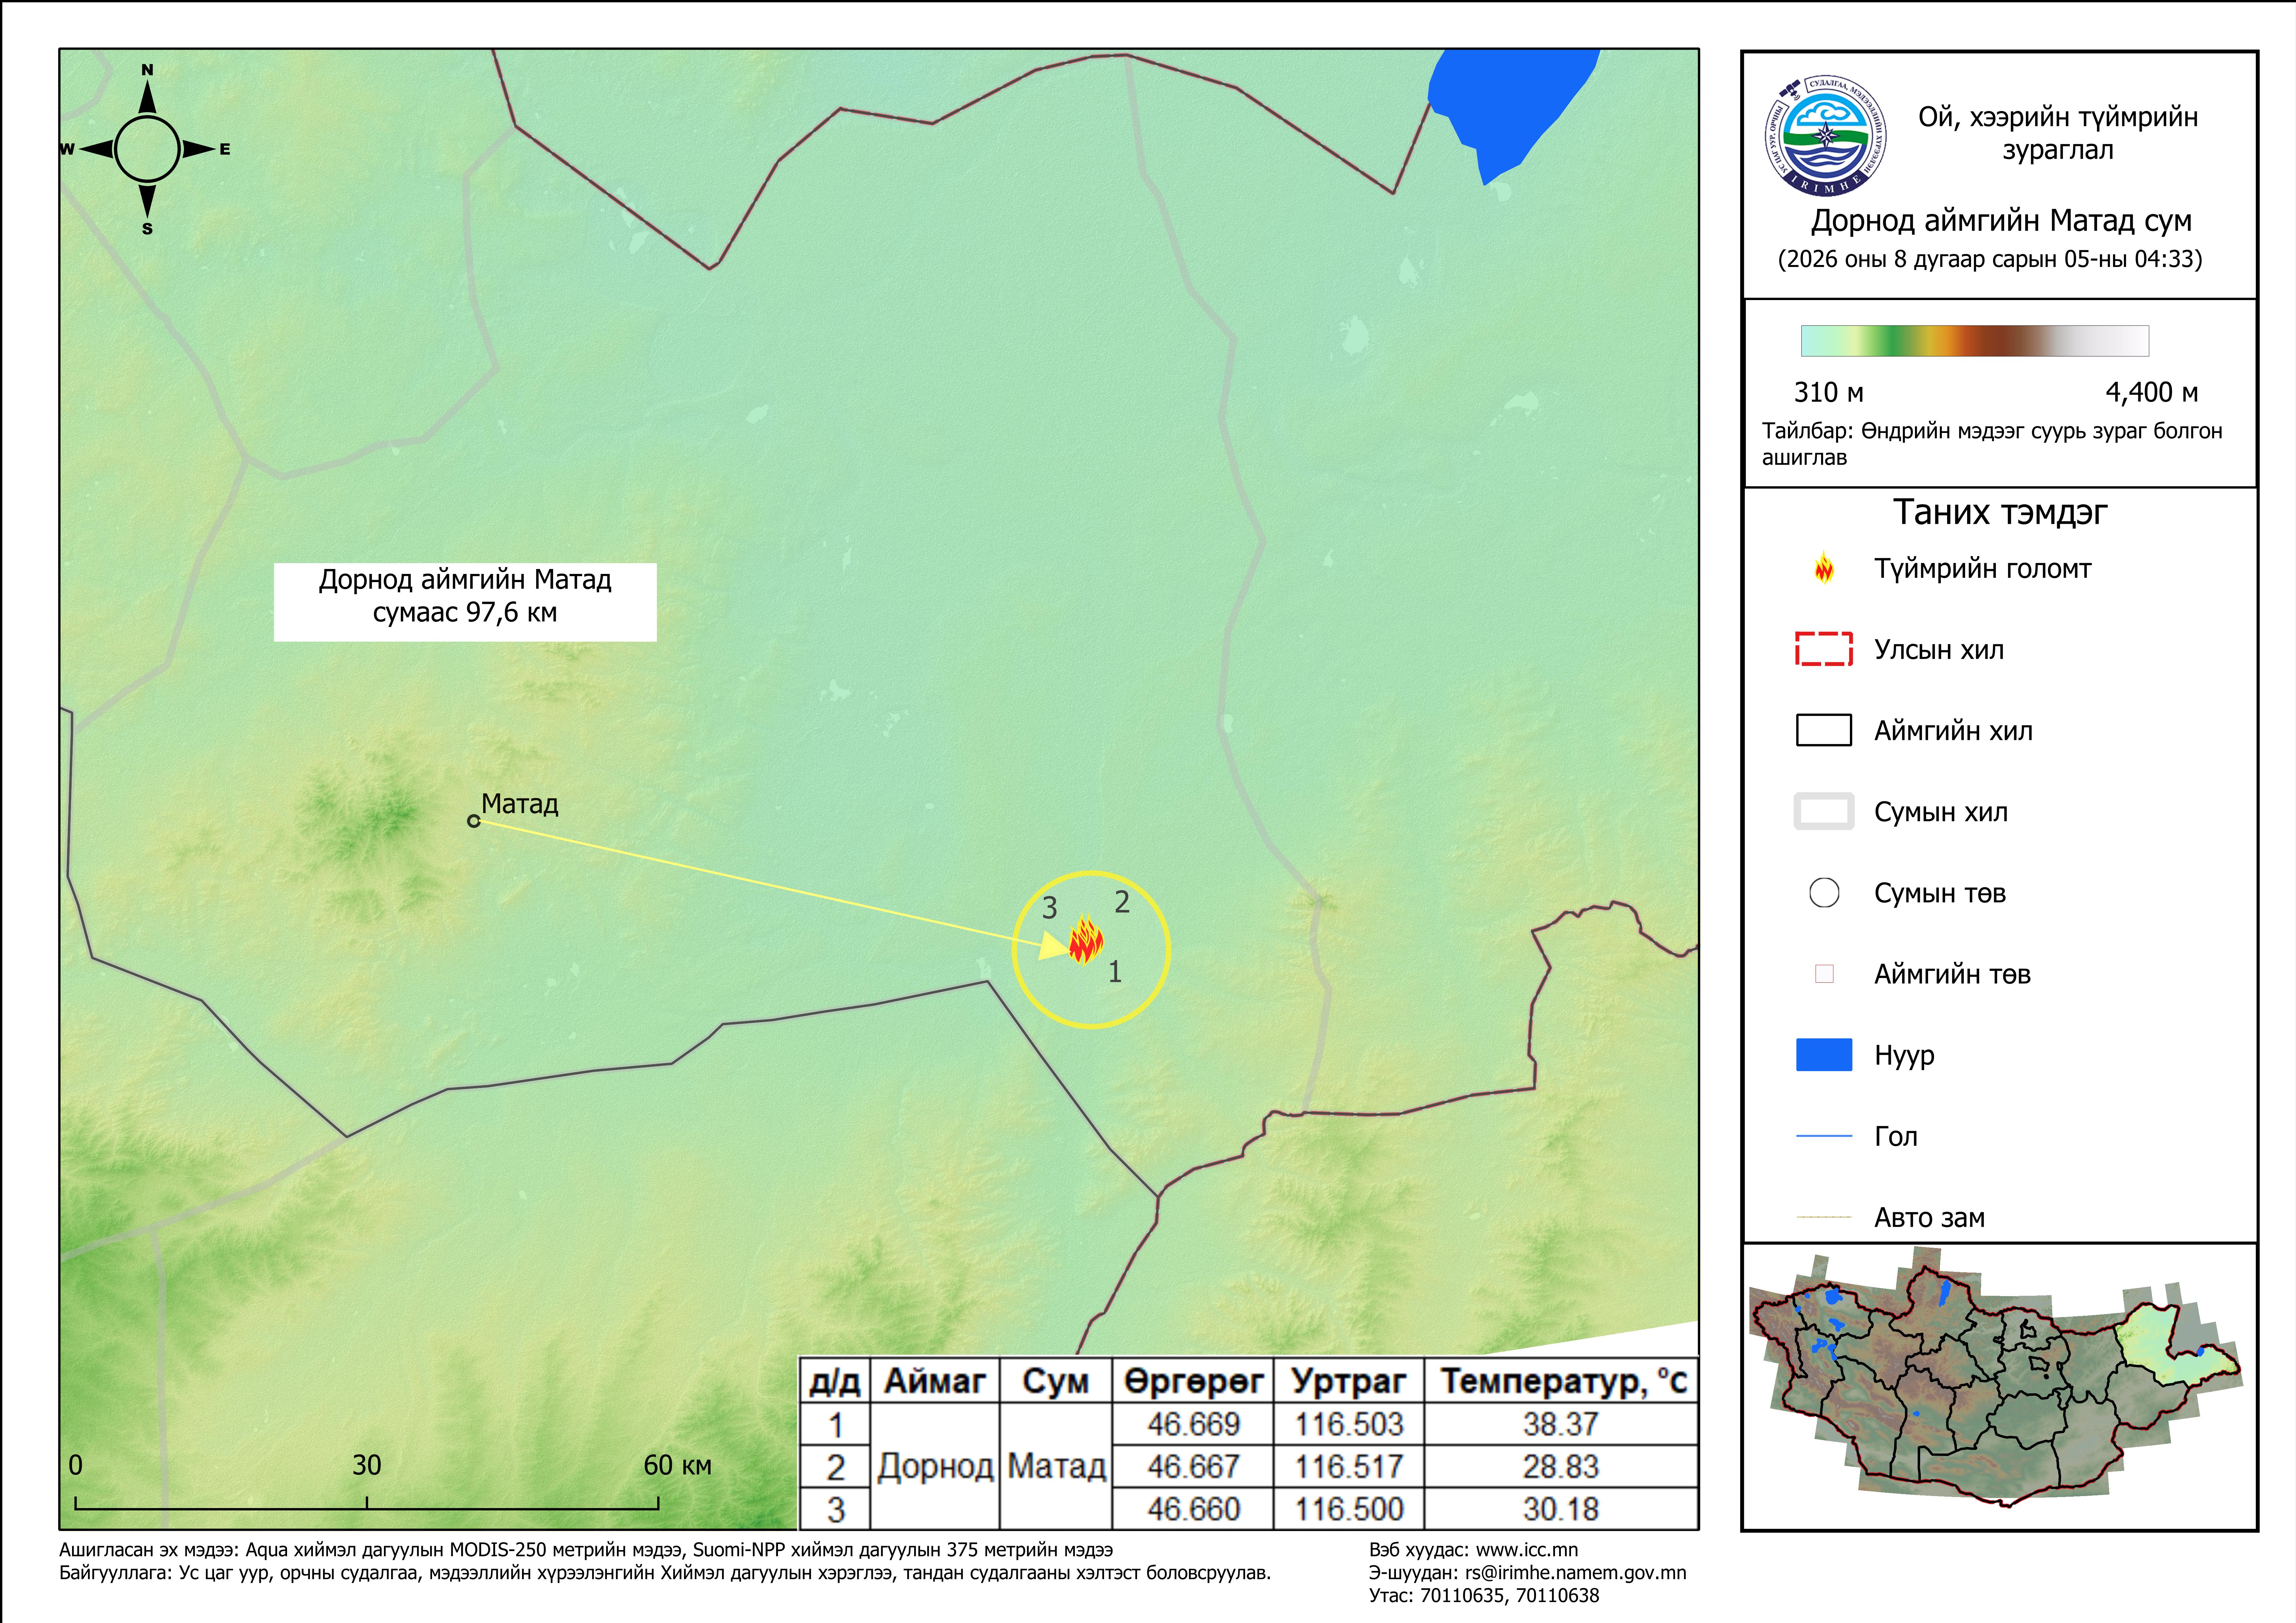
Task: Click the longitude cell 116.503
Action: (1349, 1424)
